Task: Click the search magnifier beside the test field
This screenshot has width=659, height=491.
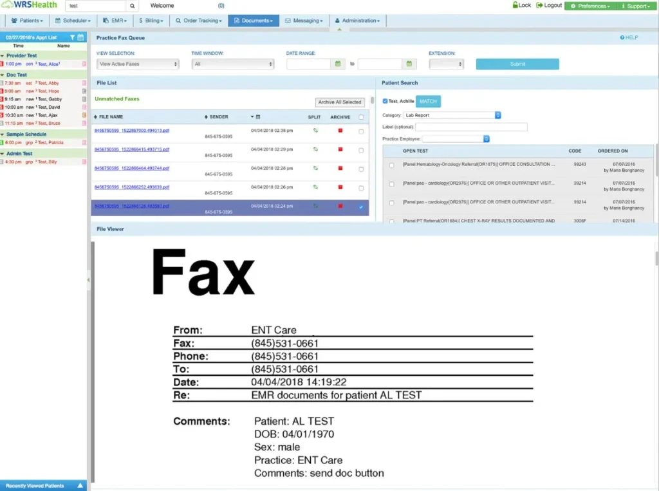Action: pos(132,5)
